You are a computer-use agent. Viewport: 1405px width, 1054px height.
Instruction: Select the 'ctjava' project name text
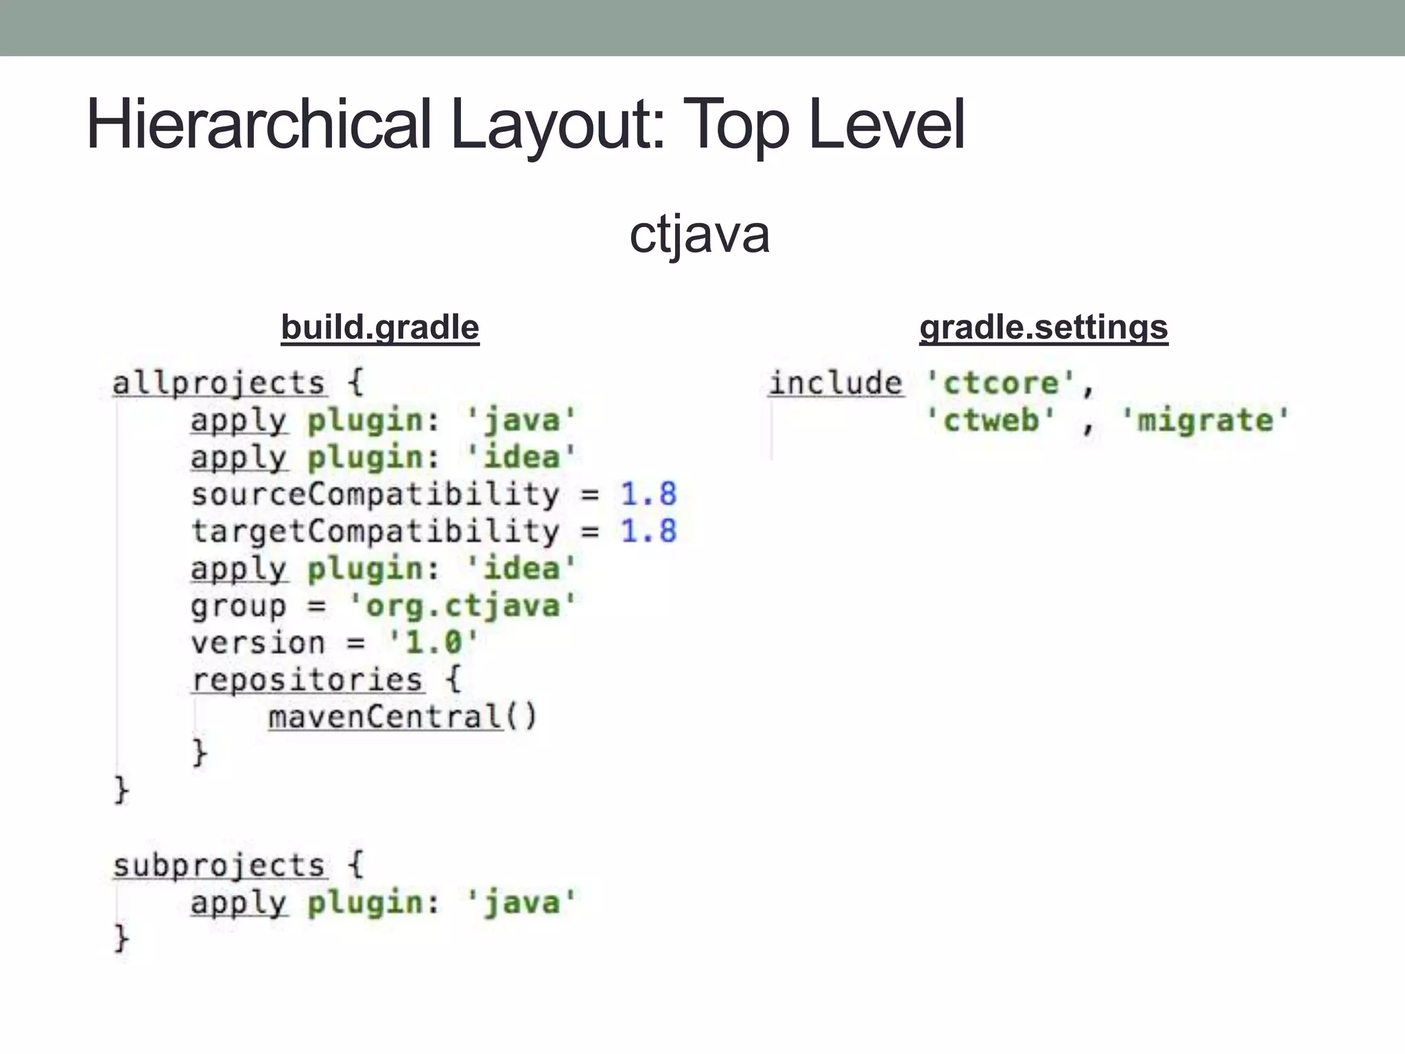click(699, 235)
